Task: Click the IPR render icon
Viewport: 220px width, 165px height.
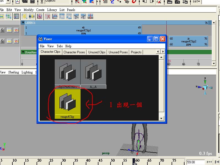Action: click(x=177, y=2)
